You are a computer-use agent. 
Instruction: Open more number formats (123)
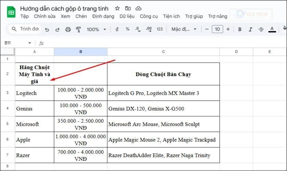tap(160, 29)
